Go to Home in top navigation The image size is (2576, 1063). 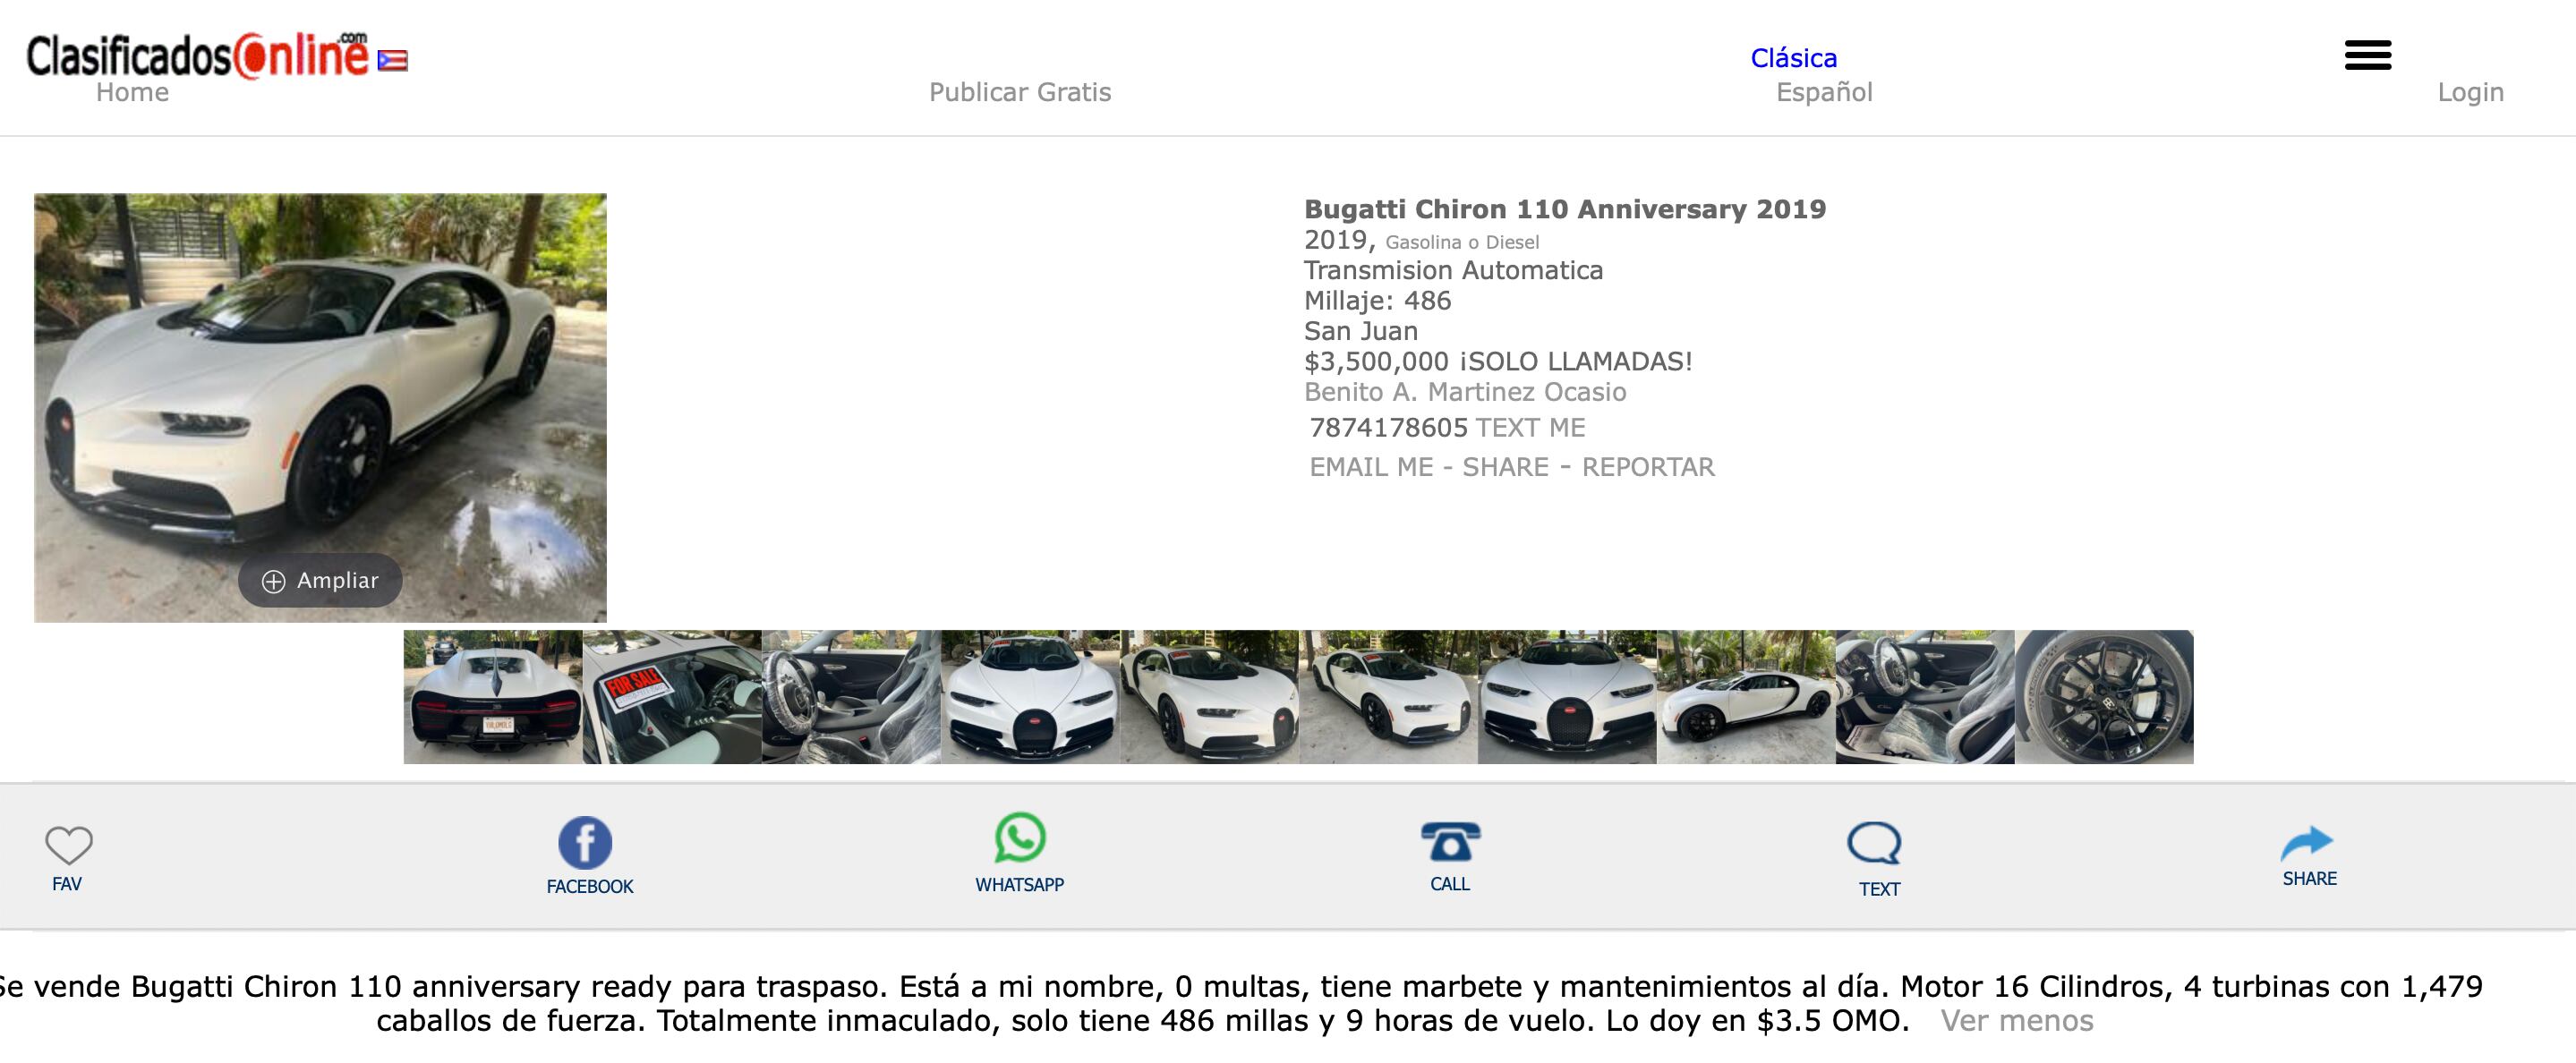[132, 92]
